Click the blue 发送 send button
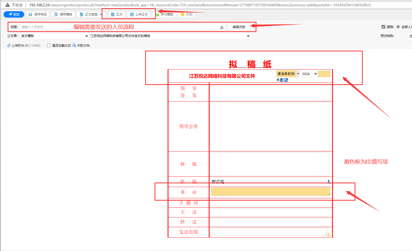Image resolution: width=412 pixels, height=251 pixels. (14, 14)
